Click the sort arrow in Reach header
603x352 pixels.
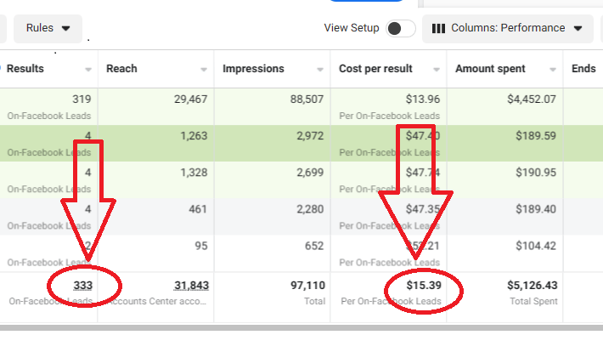[x=204, y=70]
